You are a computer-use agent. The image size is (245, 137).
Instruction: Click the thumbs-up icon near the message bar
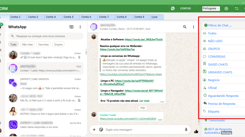[x=196, y=132]
